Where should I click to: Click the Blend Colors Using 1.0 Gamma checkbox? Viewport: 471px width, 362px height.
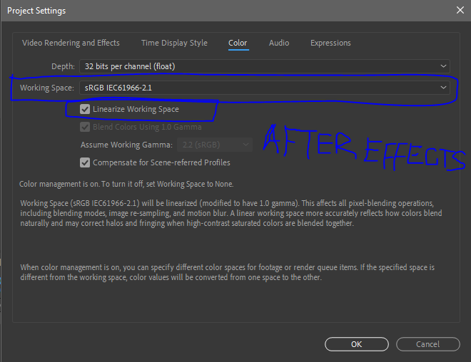(x=85, y=127)
